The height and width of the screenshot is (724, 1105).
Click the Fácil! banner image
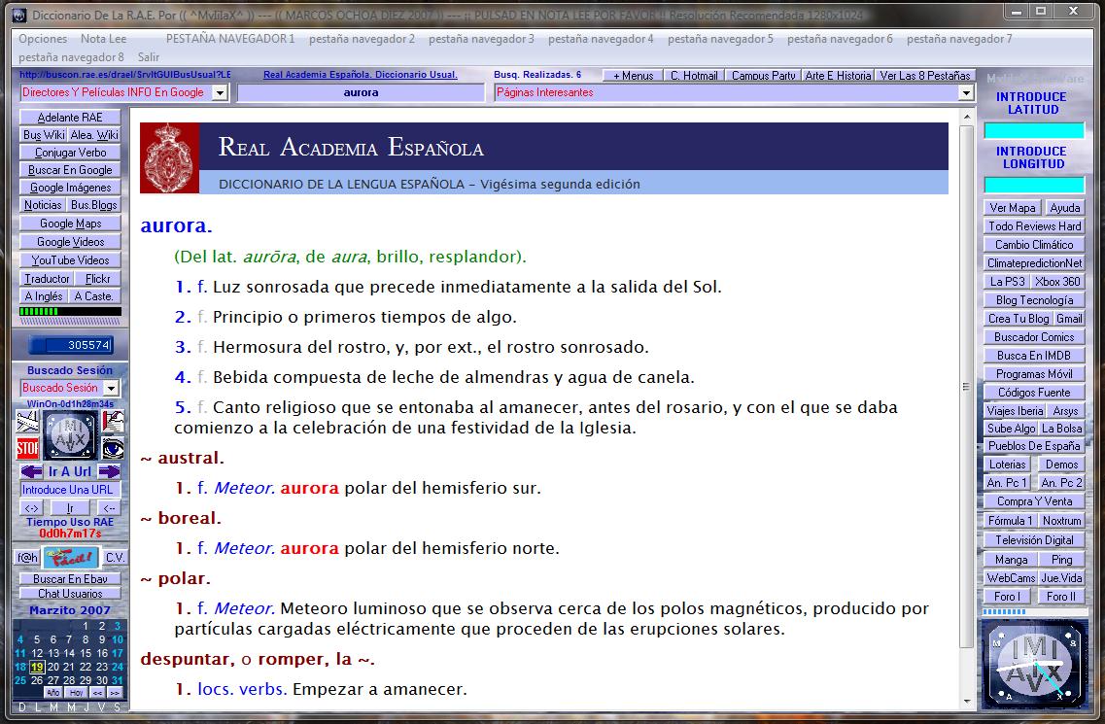coord(71,557)
